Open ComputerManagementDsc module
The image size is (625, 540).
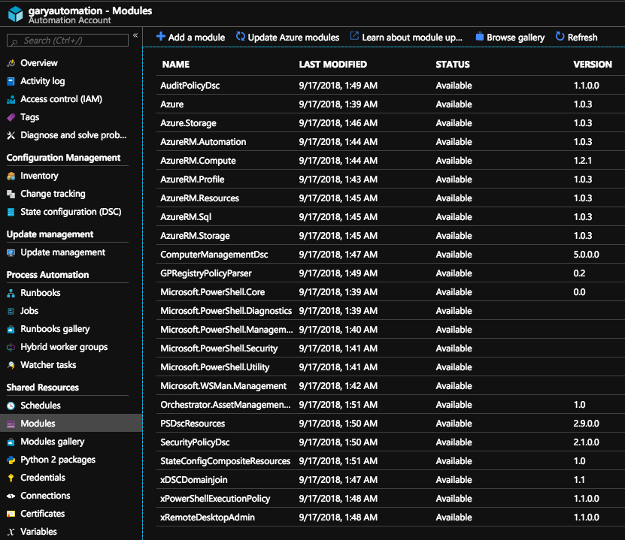tap(390, 255)
